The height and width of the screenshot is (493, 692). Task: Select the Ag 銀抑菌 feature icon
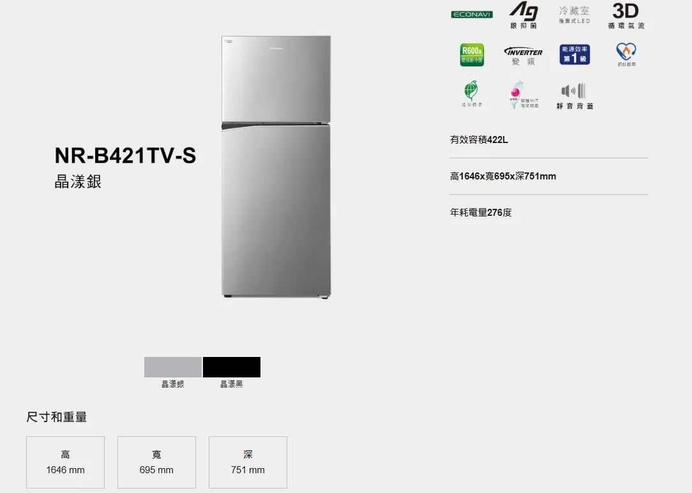pos(523,15)
